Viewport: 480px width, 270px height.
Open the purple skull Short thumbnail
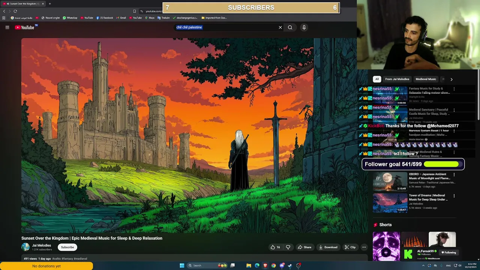pyautogui.click(x=386, y=246)
